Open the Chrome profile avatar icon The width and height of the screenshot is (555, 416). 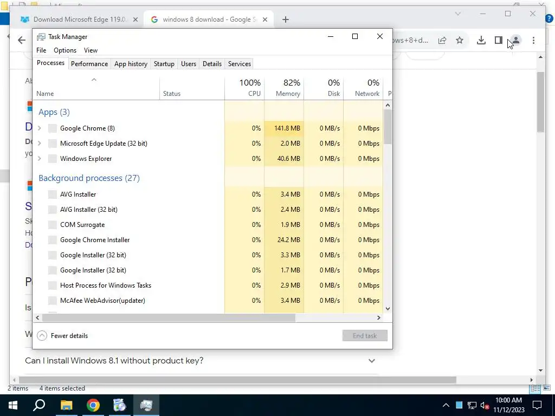tap(516, 40)
